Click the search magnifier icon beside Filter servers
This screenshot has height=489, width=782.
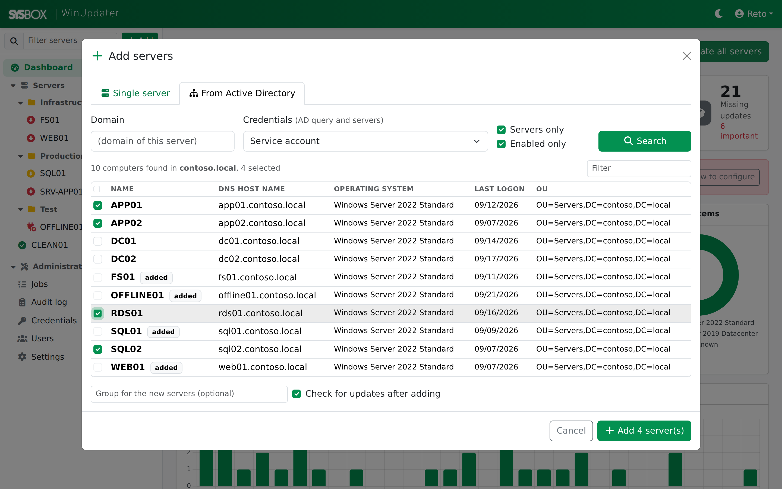pyautogui.click(x=14, y=41)
